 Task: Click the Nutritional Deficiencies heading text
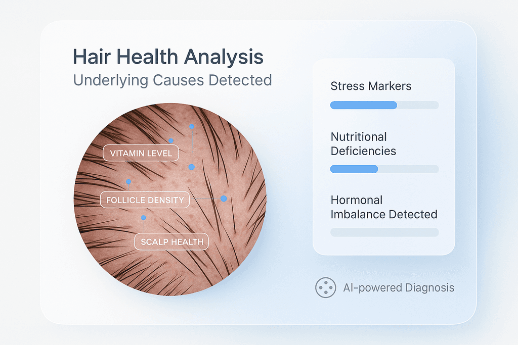[363, 144]
